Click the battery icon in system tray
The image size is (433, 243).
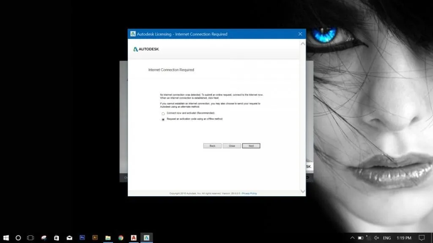point(361,238)
